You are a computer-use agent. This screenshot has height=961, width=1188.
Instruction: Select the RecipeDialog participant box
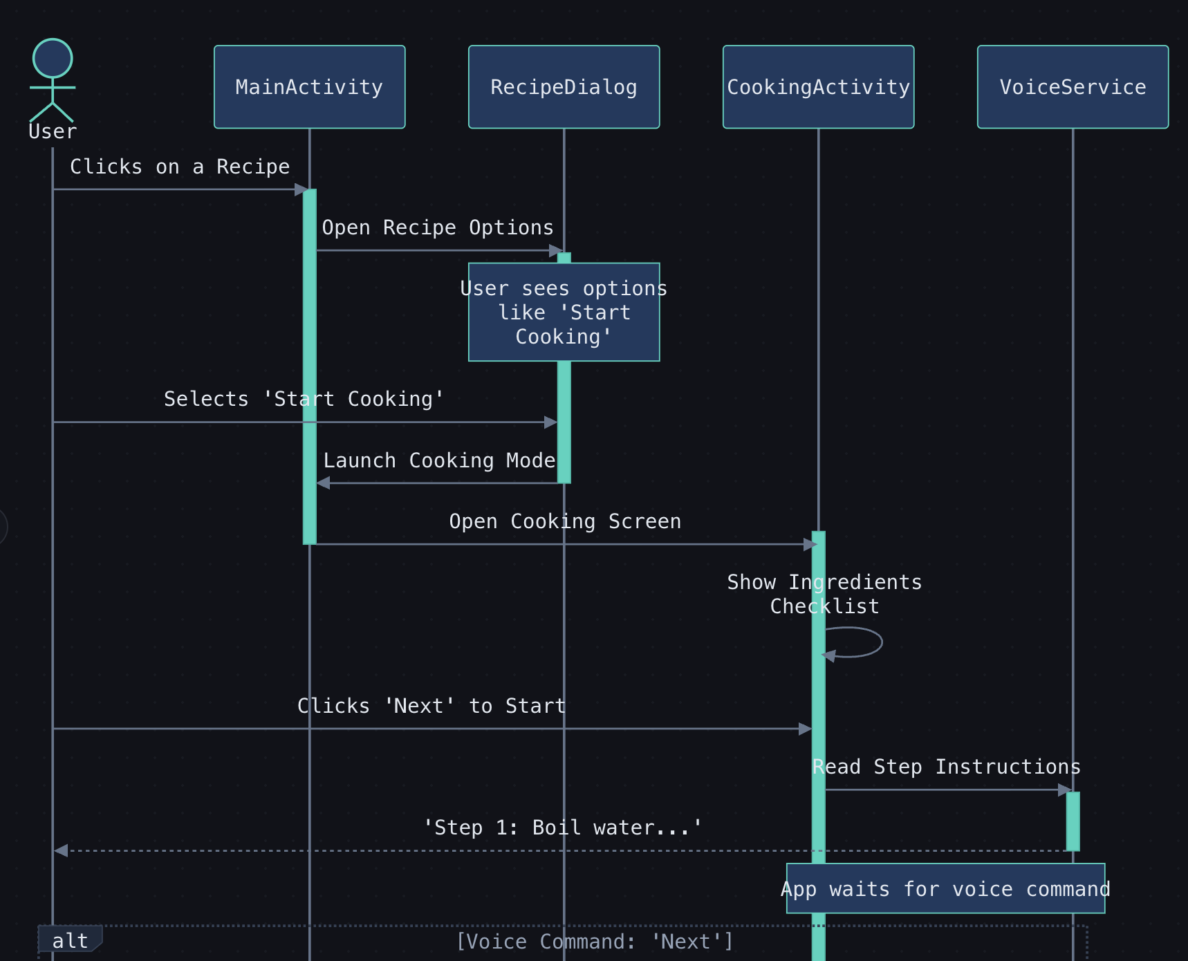564,87
